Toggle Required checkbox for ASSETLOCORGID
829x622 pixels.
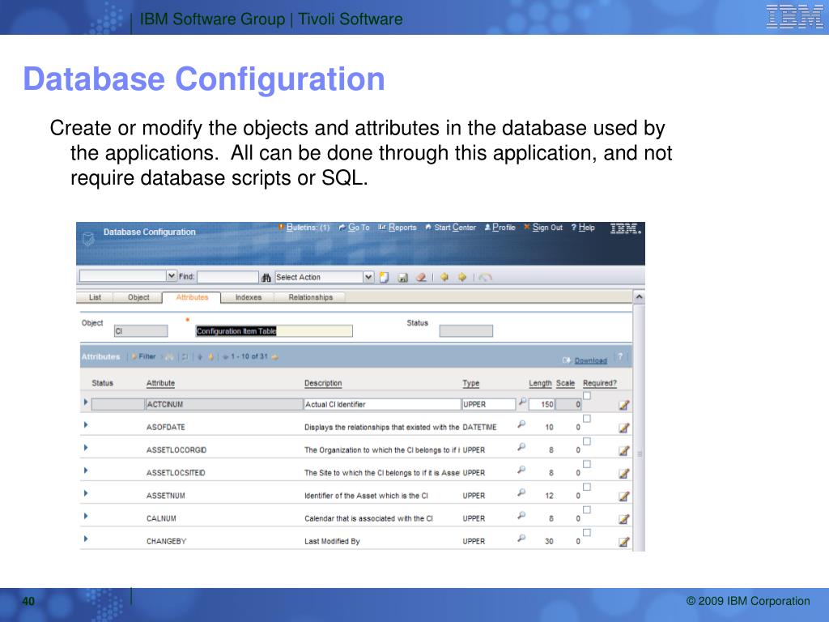coord(587,441)
